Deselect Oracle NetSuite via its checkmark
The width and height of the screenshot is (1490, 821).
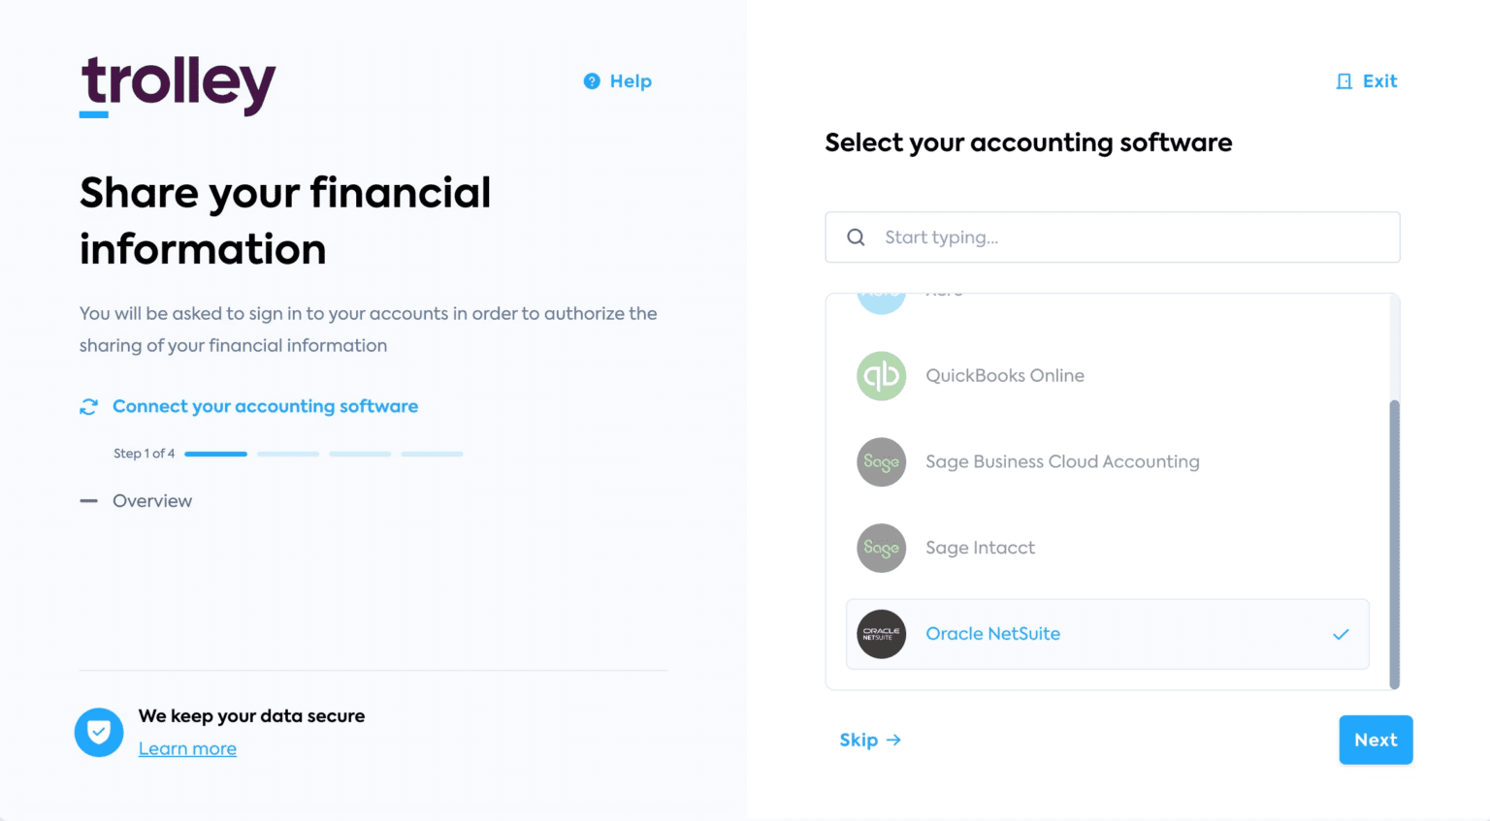click(1342, 635)
